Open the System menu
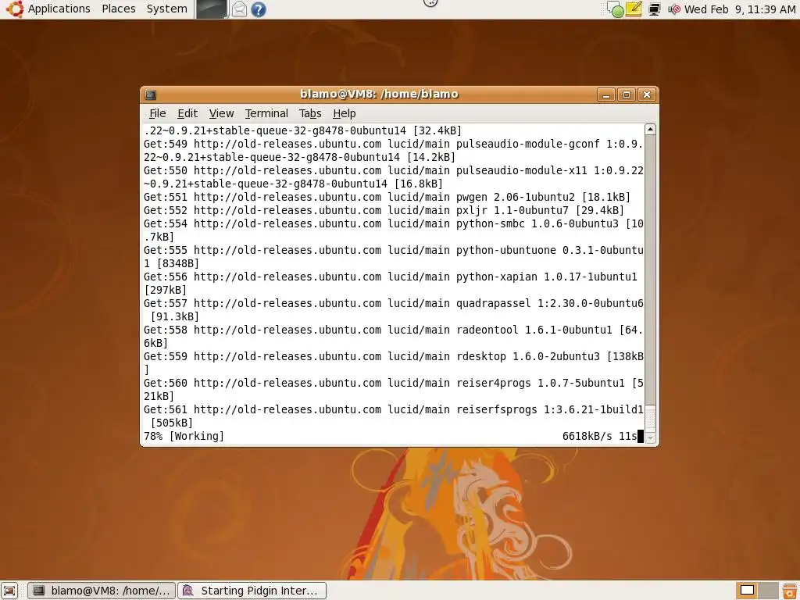 (x=166, y=9)
